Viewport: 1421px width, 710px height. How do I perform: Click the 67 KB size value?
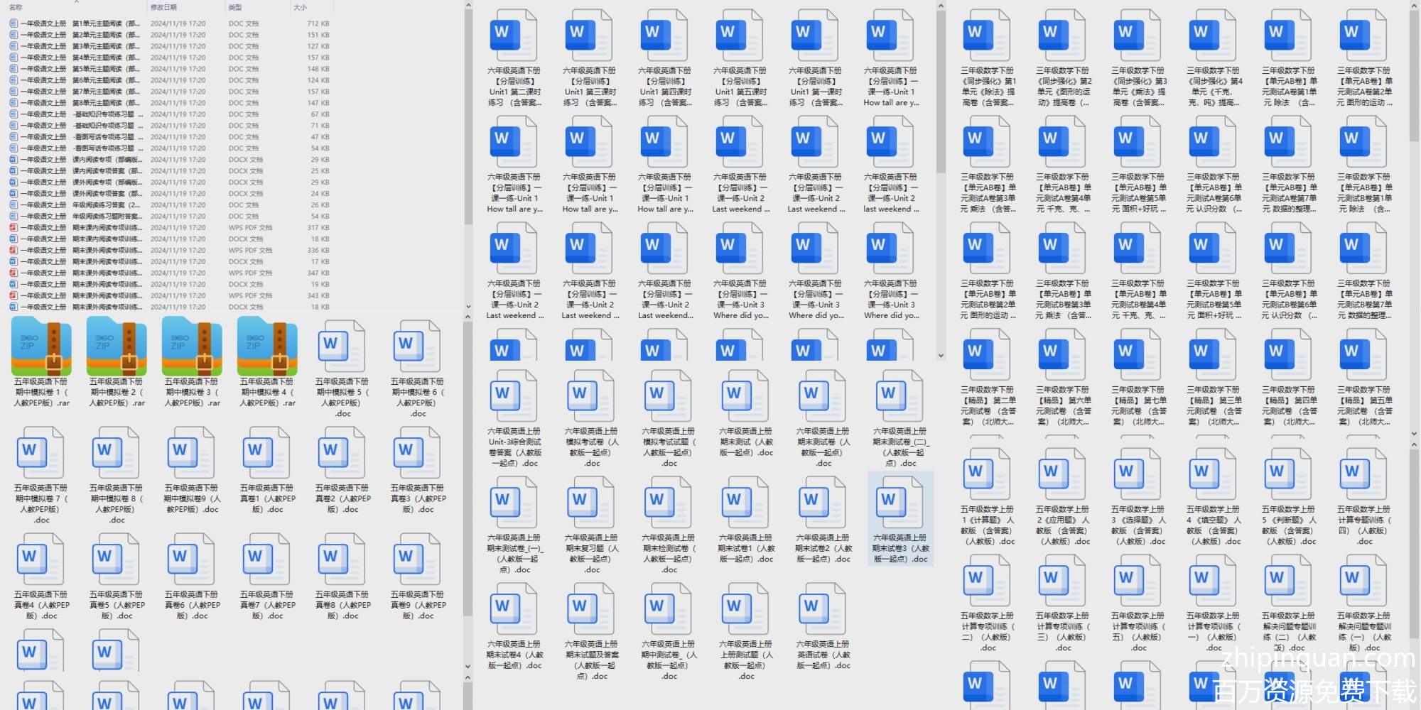click(x=320, y=114)
